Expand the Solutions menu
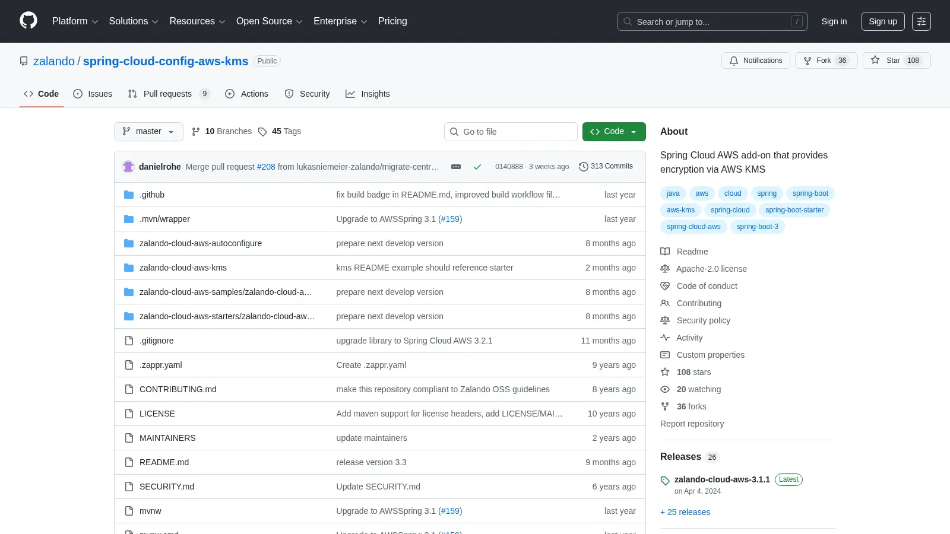950x534 pixels. 134,21
